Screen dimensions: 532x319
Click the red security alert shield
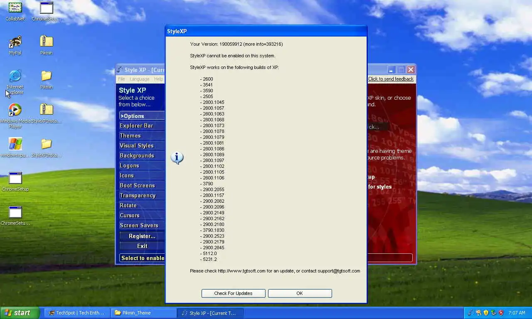(x=501, y=313)
